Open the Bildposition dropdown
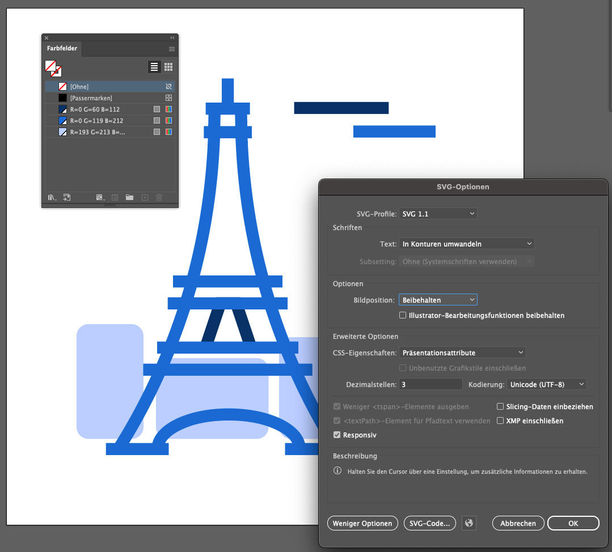612x552 pixels. click(438, 300)
